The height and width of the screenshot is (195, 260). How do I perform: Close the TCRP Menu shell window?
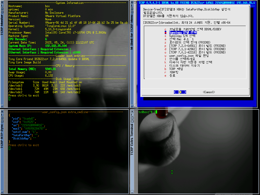point(132,2)
